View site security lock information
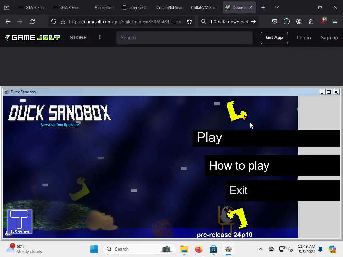Viewport: 343px width, 257px height. pos(63,22)
